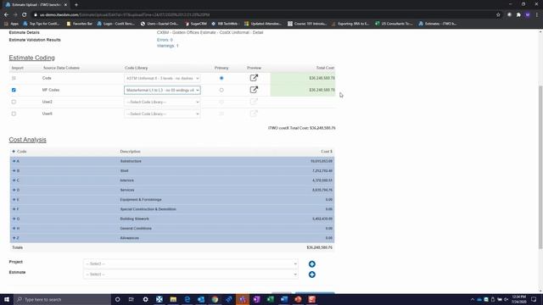Open OneNote on taskbar
Image resolution: width=543 pixels, height=305 pixels.
pos(256,299)
